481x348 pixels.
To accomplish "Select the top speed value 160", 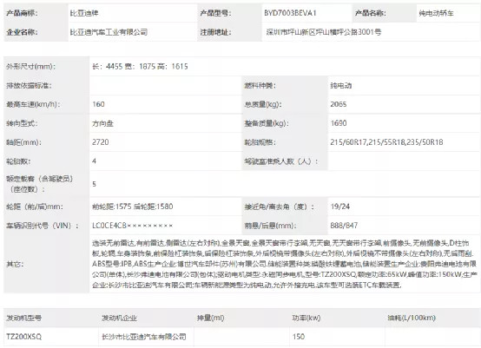I will [x=98, y=104].
